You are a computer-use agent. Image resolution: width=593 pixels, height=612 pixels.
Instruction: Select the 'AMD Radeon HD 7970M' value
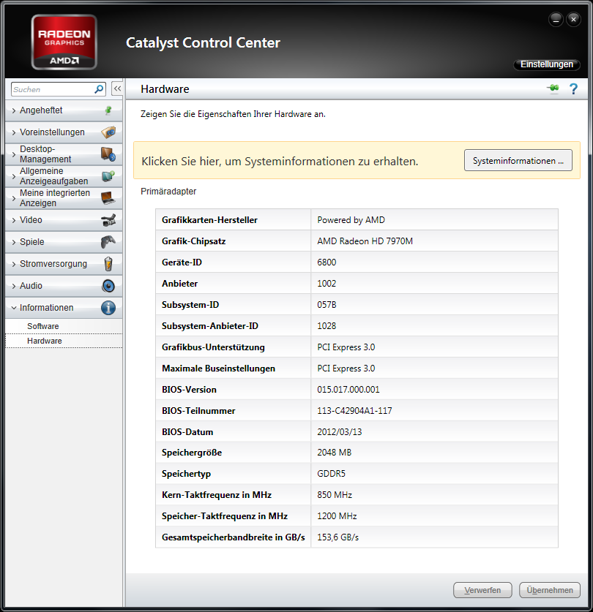[365, 241]
